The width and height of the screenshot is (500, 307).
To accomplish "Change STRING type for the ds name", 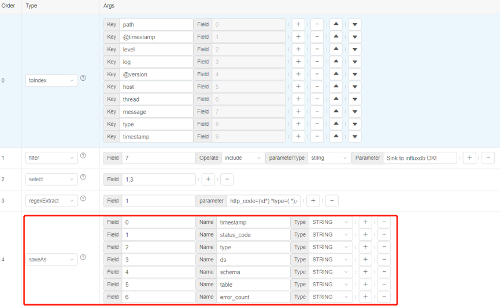I will click(331, 260).
